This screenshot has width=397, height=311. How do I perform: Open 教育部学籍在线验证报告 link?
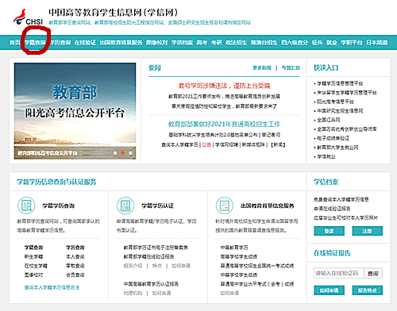click(148, 256)
